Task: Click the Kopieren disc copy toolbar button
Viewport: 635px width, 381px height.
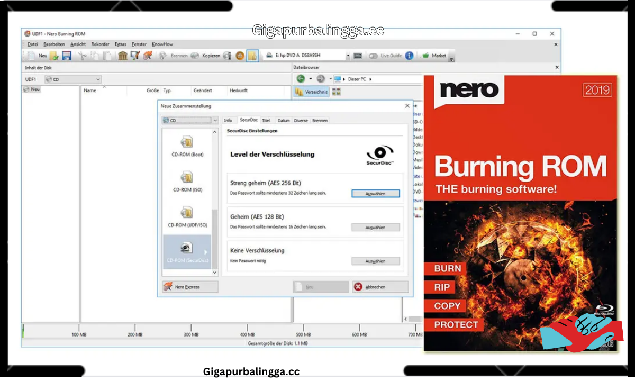Action: click(x=205, y=56)
